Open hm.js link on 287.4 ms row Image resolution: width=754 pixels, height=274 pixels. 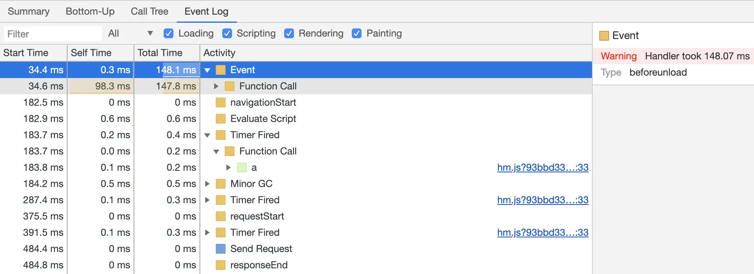(543, 200)
